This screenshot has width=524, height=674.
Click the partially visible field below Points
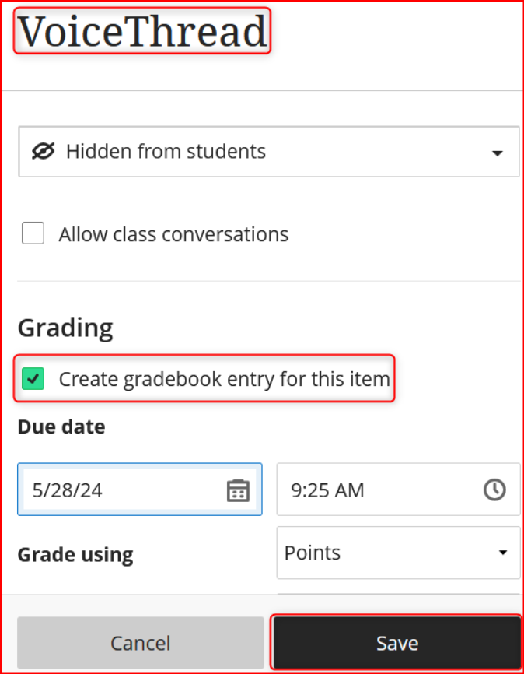[398, 595]
